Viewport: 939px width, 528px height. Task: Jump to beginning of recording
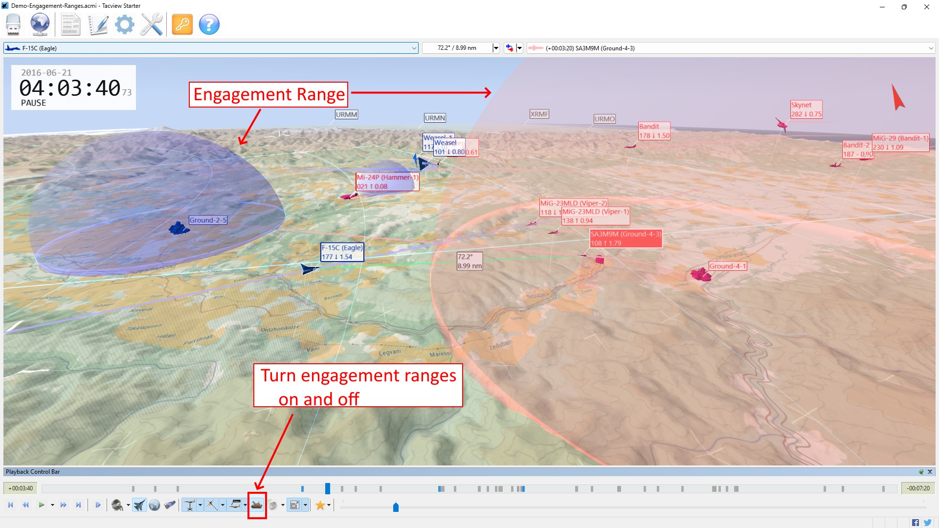[11, 505]
